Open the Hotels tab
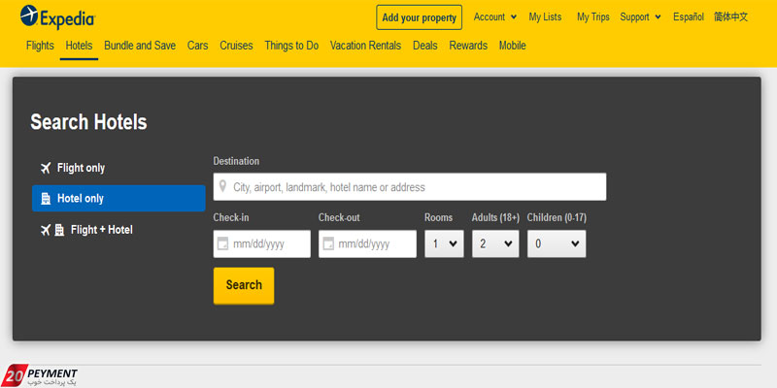This screenshot has width=777, height=388. pos(79,46)
